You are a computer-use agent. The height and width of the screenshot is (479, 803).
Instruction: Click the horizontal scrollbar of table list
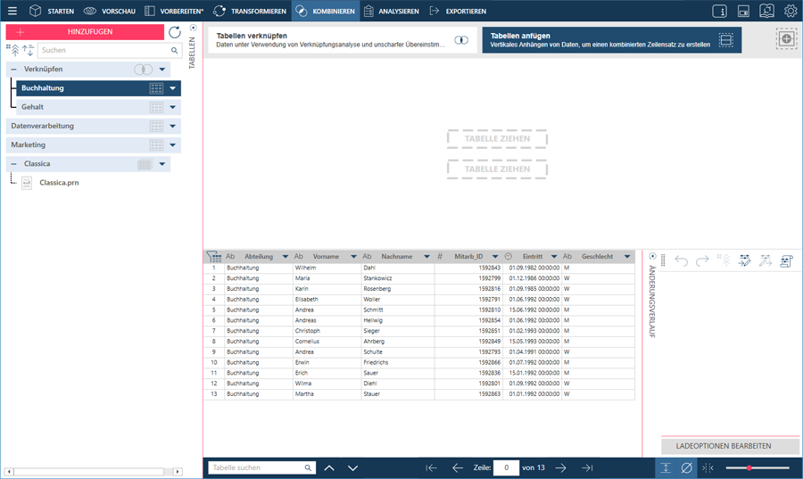93,472
